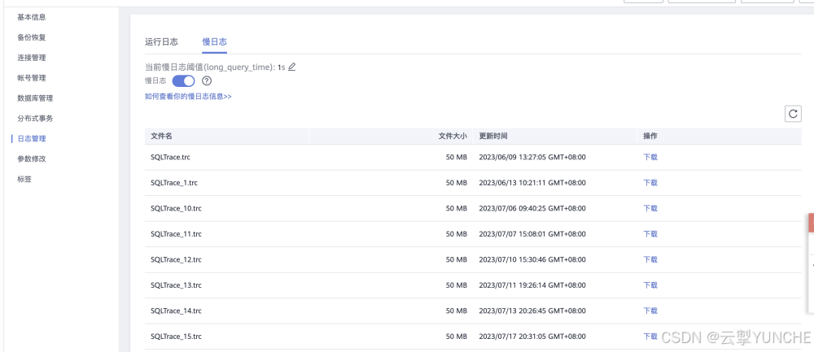Open 帐号管理 in the sidebar
The image size is (814, 352).
(x=32, y=78)
